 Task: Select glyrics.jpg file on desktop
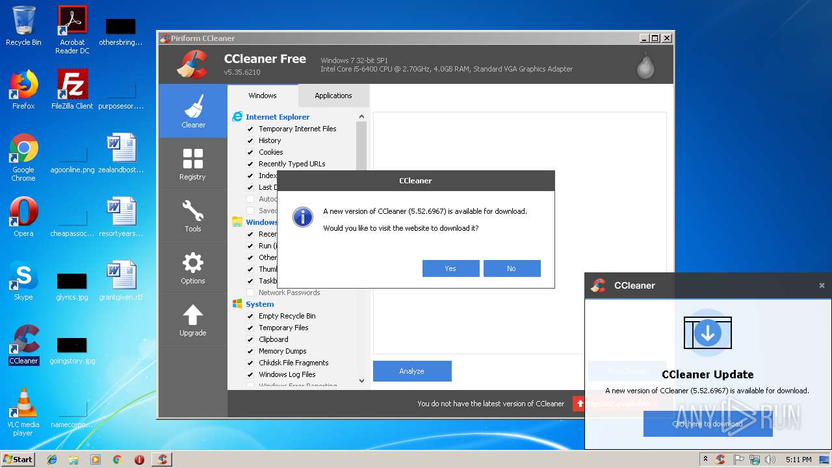point(72,286)
